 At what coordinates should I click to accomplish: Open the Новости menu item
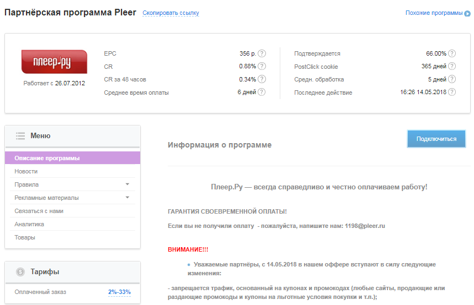click(x=72, y=171)
